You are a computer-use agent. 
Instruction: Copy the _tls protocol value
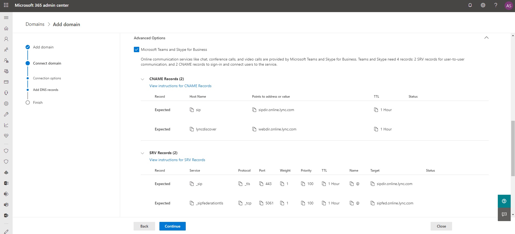240,184
